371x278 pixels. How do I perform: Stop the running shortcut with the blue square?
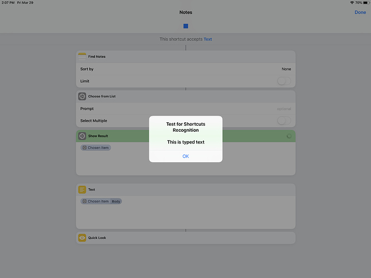click(x=186, y=26)
